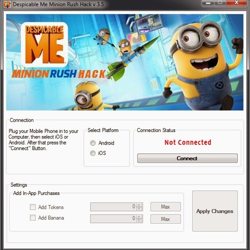This screenshot has width=250, height=250.
Task: Select the iOS platform radio button
Action: (92, 153)
